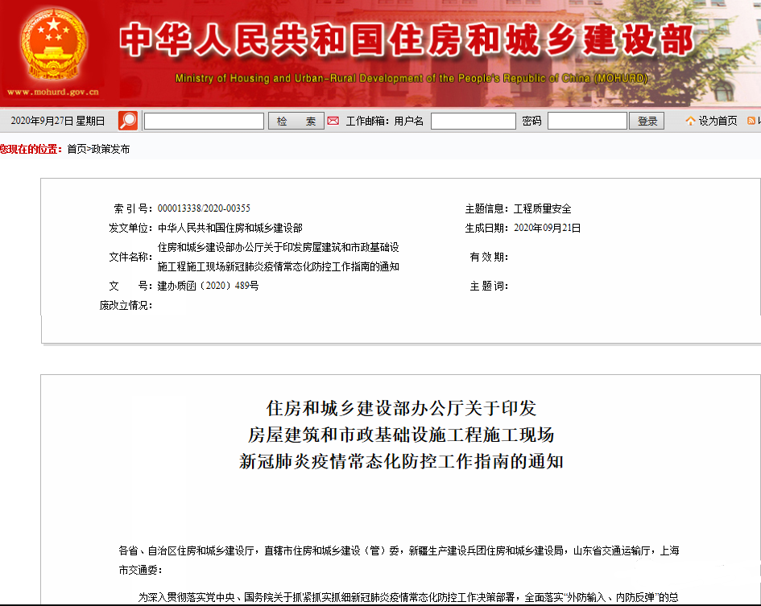Image resolution: width=761 pixels, height=606 pixels.
Task: Click the 索引号 label
Action: click(133, 208)
